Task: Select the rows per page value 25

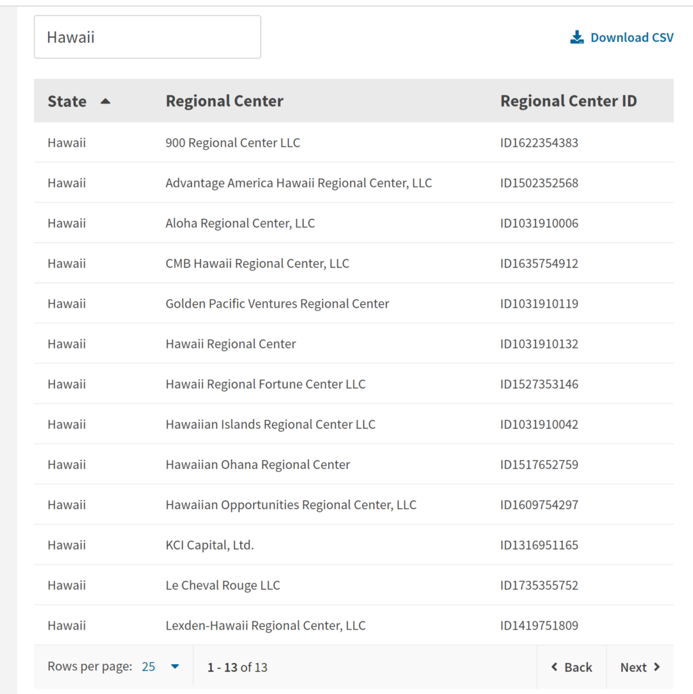Action: coord(148,667)
